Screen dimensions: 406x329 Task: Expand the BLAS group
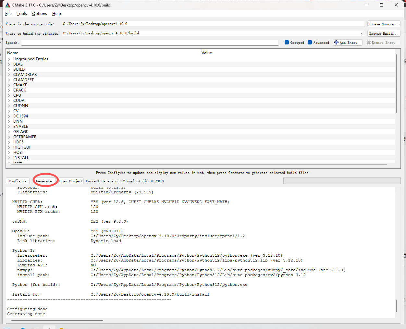tap(9, 64)
